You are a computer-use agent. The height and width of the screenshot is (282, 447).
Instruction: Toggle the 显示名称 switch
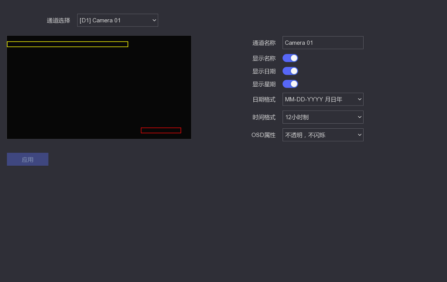pos(290,58)
